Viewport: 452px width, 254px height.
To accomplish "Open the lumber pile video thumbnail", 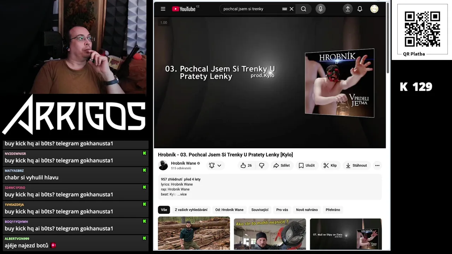I will pos(194,234).
